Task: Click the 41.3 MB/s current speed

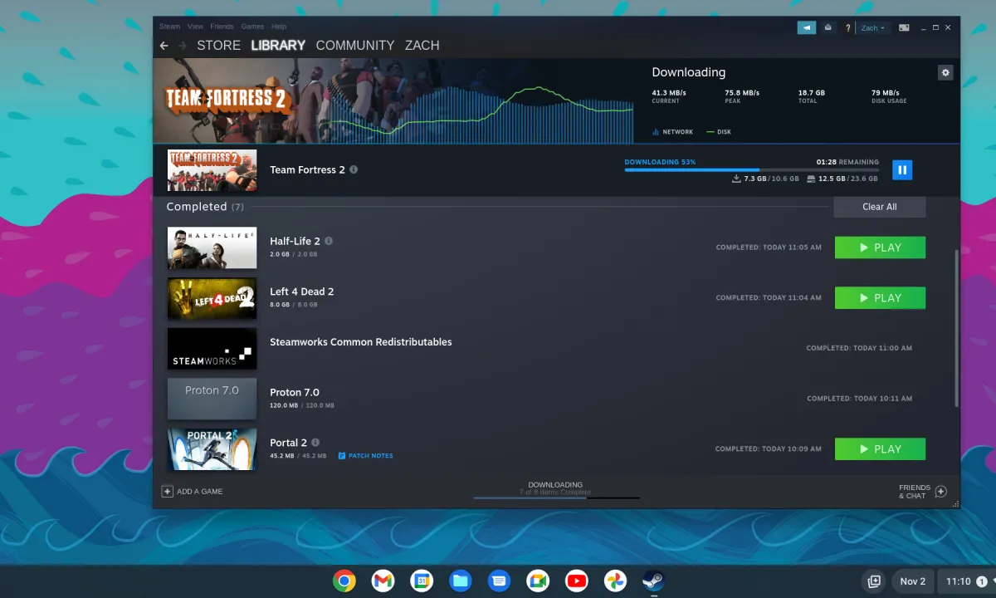Action: click(669, 93)
